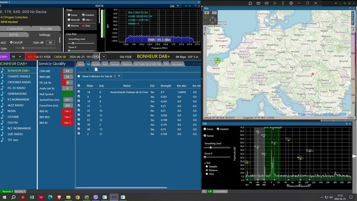Click the map pan compass control
357x201 pixels.
pos(213,20)
